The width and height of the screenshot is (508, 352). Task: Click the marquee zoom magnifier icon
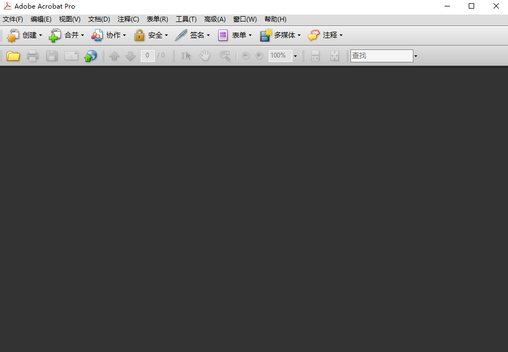pos(225,56)
